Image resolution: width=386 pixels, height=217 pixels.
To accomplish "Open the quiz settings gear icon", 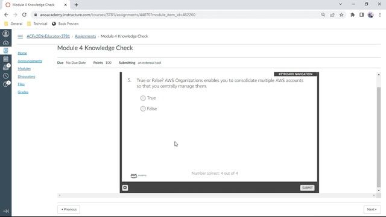I will pos(125,187).
